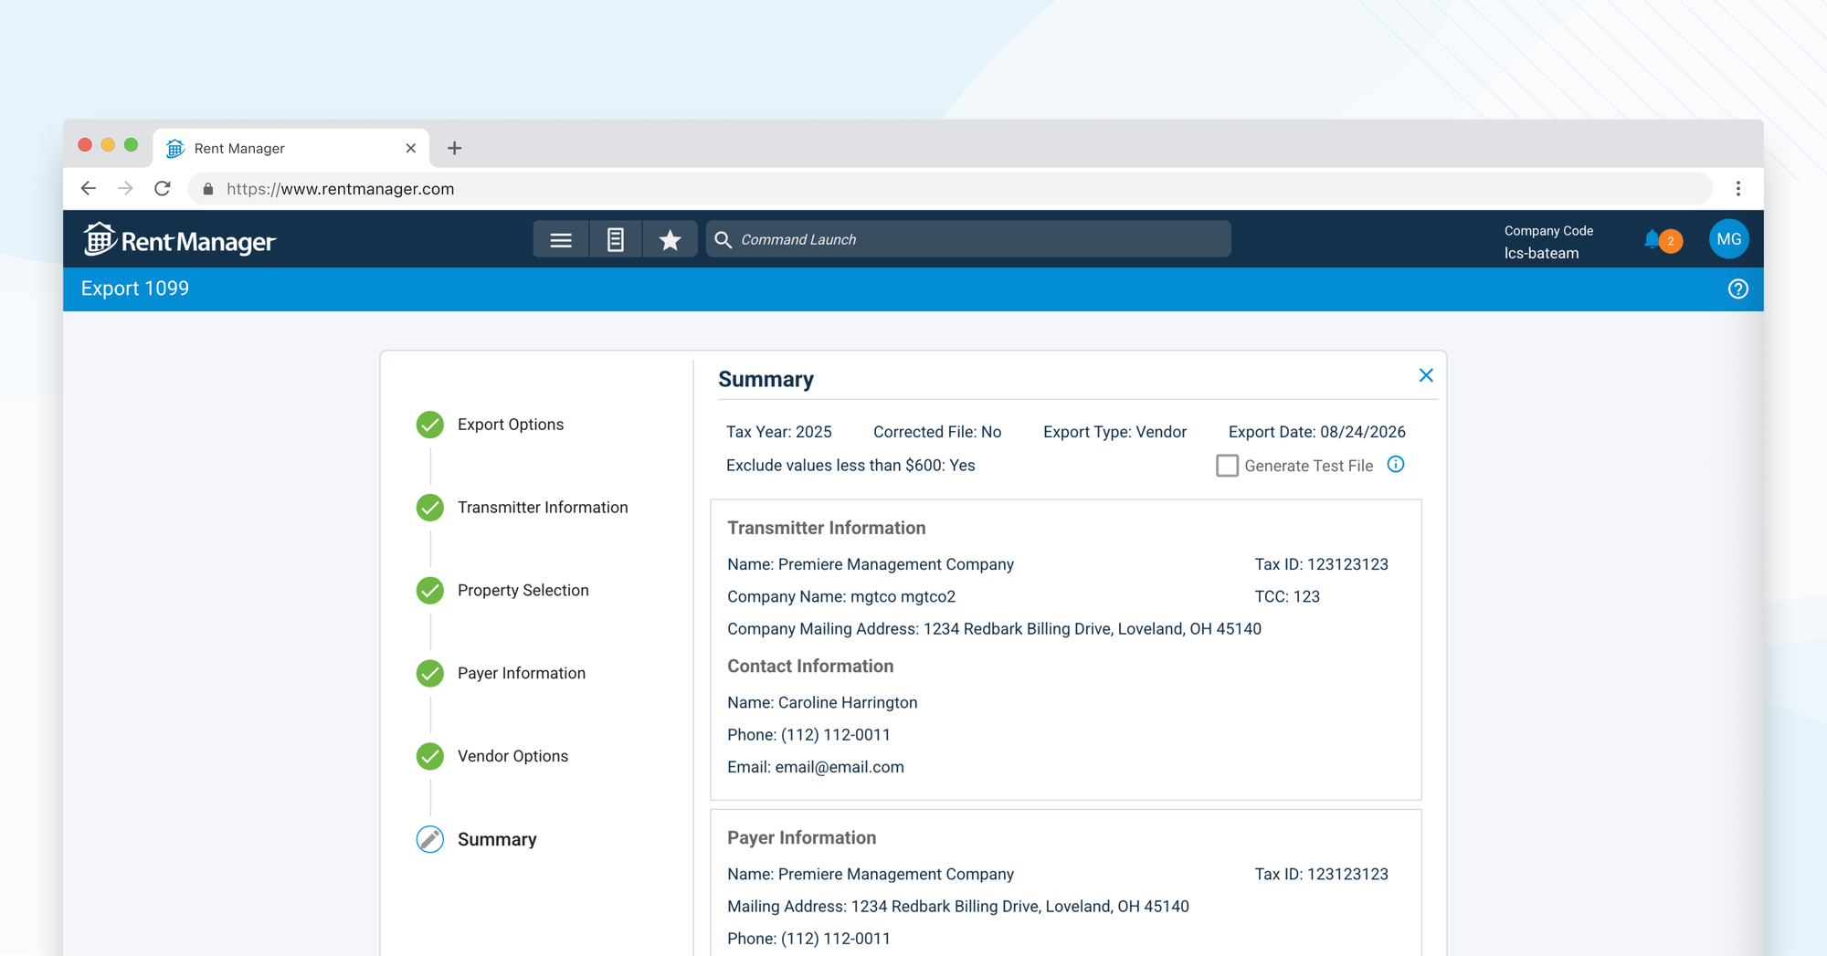This screenshot has width=1827, height=956.
Task: Close the Summary wizard panel
Action: [1426, 375]
